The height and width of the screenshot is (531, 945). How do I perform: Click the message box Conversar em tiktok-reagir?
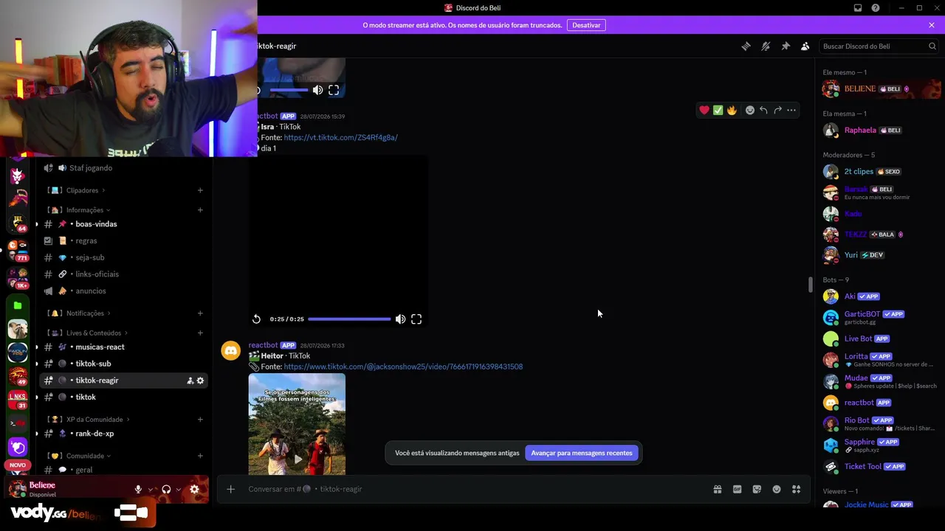coord(472,489)
